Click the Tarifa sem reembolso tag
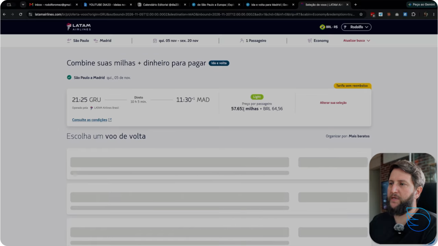This screenshot has width=438, height=246. pos(352,86)
